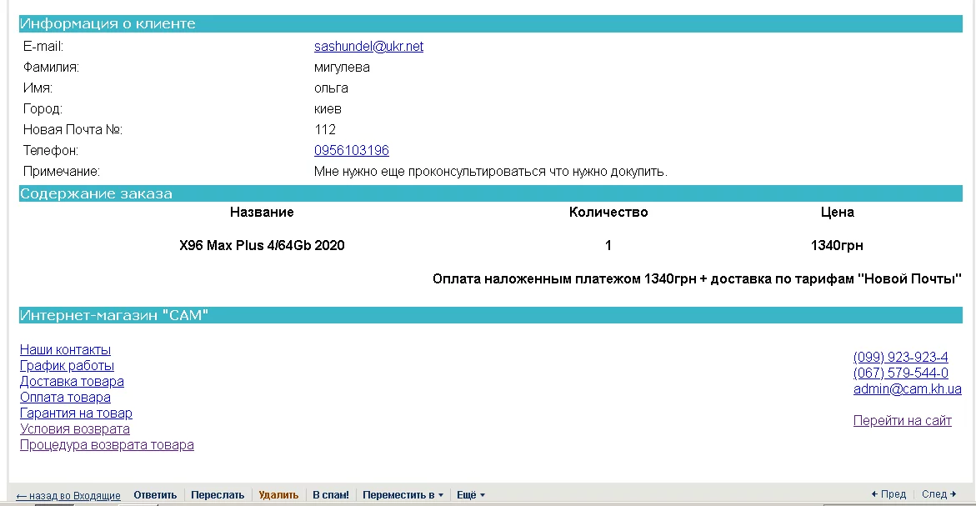Expand the Переместить в dropdown
This screenshot has width=976, height=506.
click(x=403, y=495)
